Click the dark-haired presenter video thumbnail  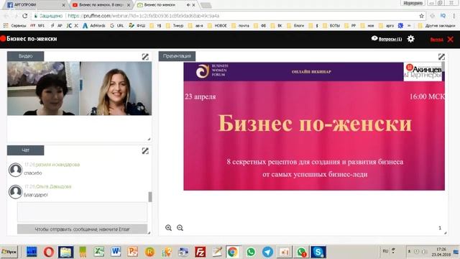[x=43, y=88]
